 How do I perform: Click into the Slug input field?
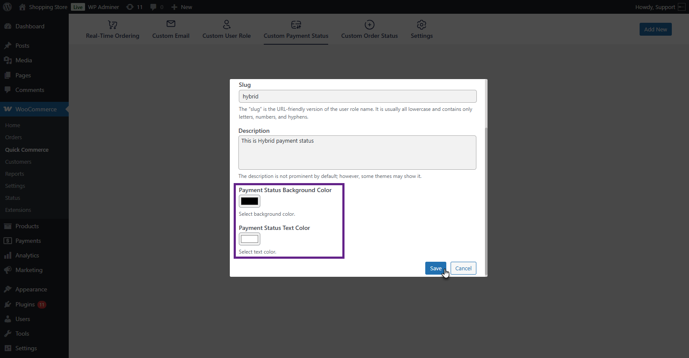point(357,96)
